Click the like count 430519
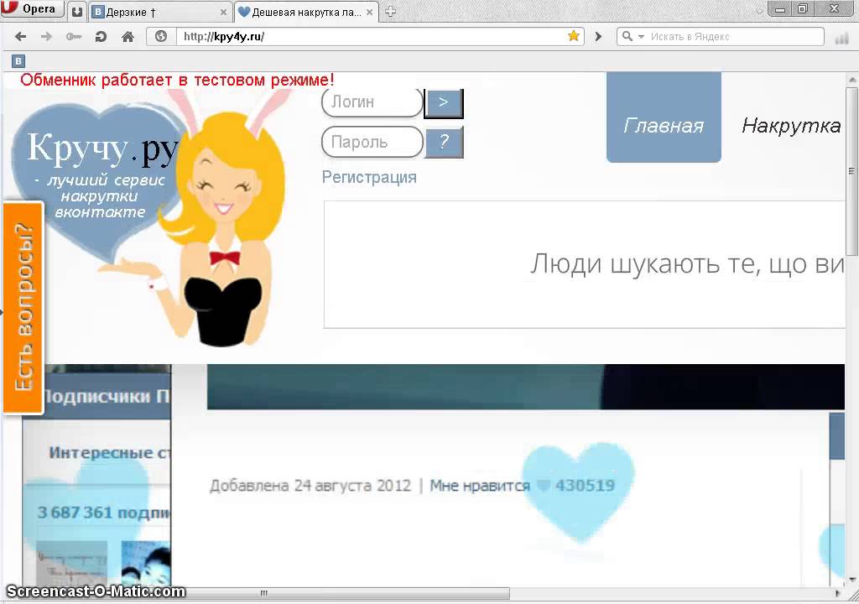 [585, 486]
